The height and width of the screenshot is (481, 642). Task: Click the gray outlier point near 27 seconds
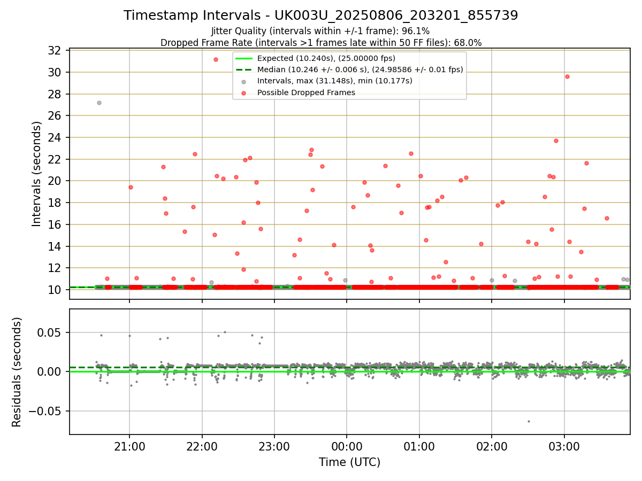(99, 103)
